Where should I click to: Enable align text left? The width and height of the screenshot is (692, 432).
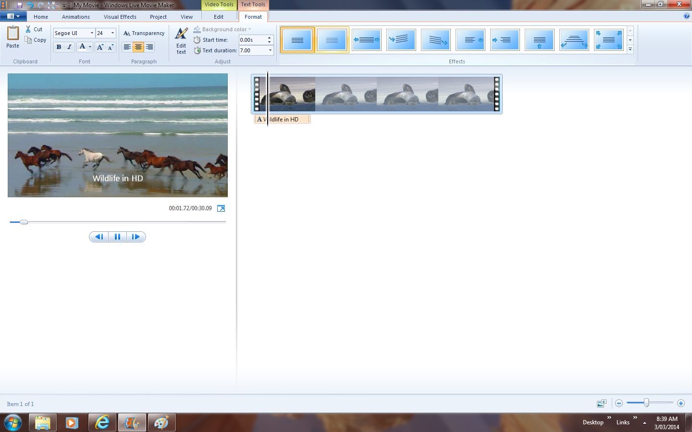point(127,47)
